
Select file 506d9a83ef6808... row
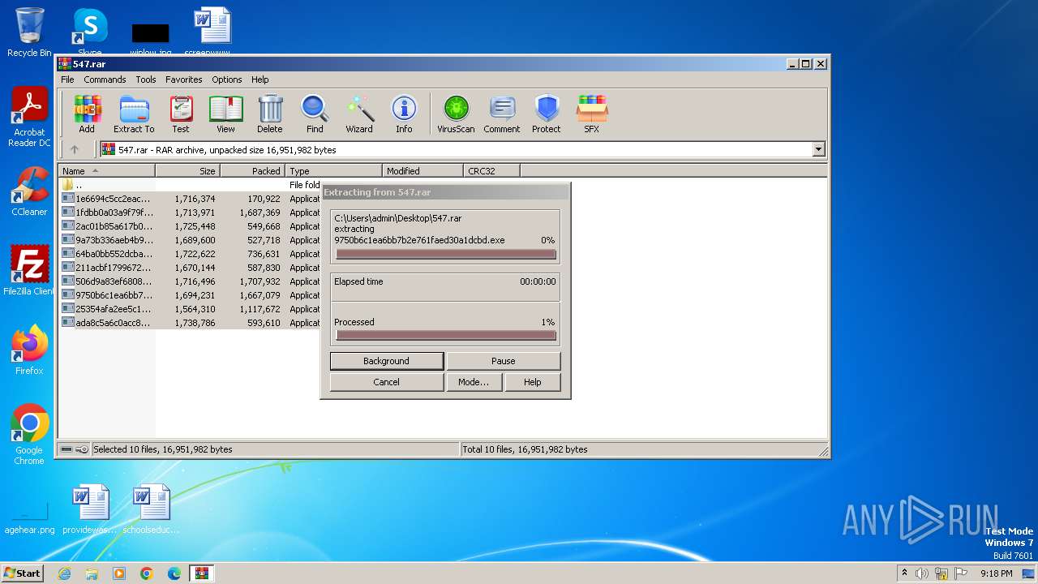(x=191, y=281)
